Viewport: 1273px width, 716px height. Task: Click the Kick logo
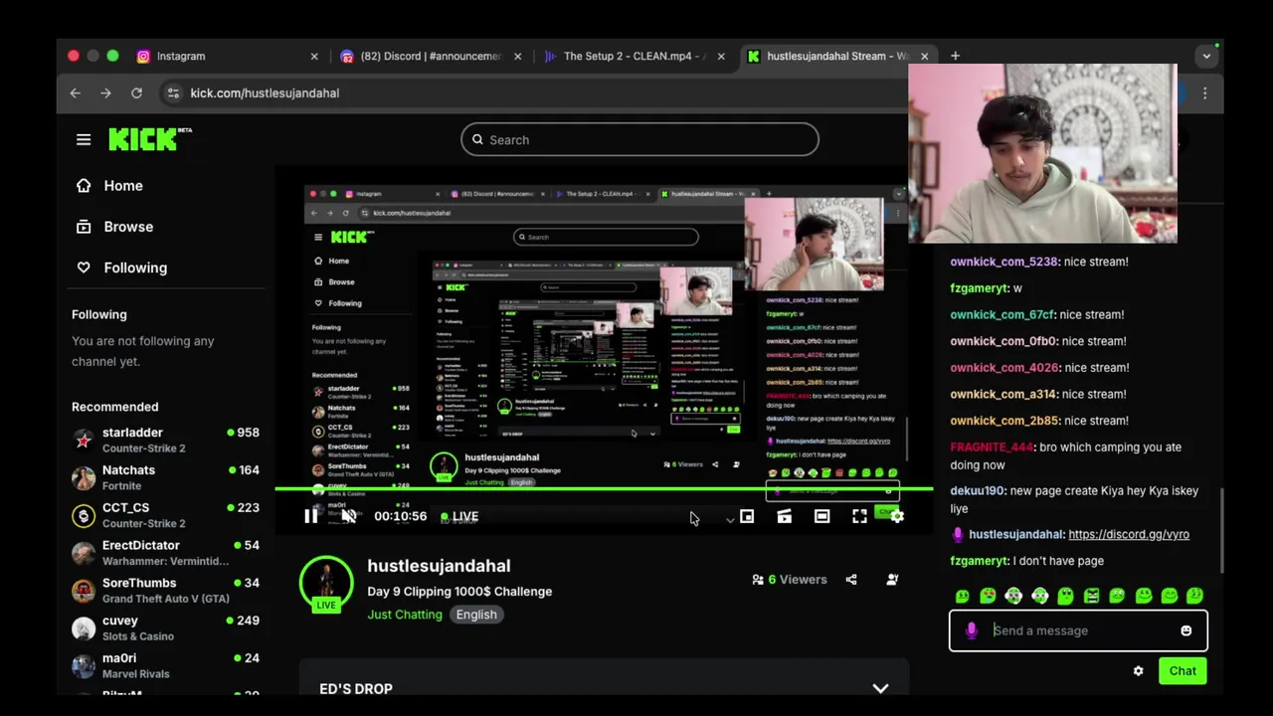point(149,139)
